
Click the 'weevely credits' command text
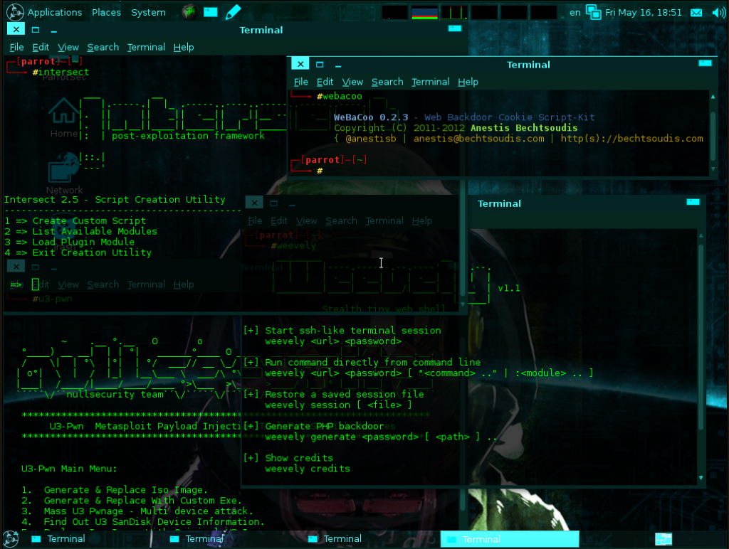[308, 469]
